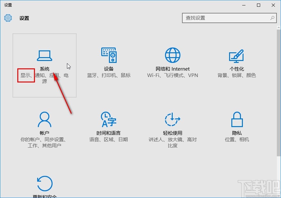Viewport: 281px width, 198px height.
Task: Click 位置 under the Privacy section
Action: point(228,140)
